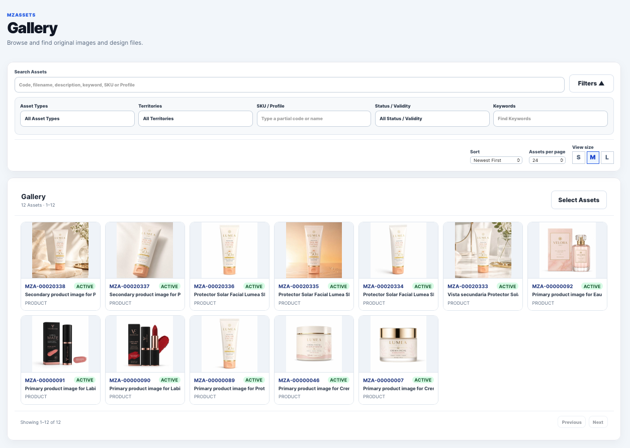630x448 pixels.
Task: Click asset code MZA-00020334
Action: click(x=383, y=287)
